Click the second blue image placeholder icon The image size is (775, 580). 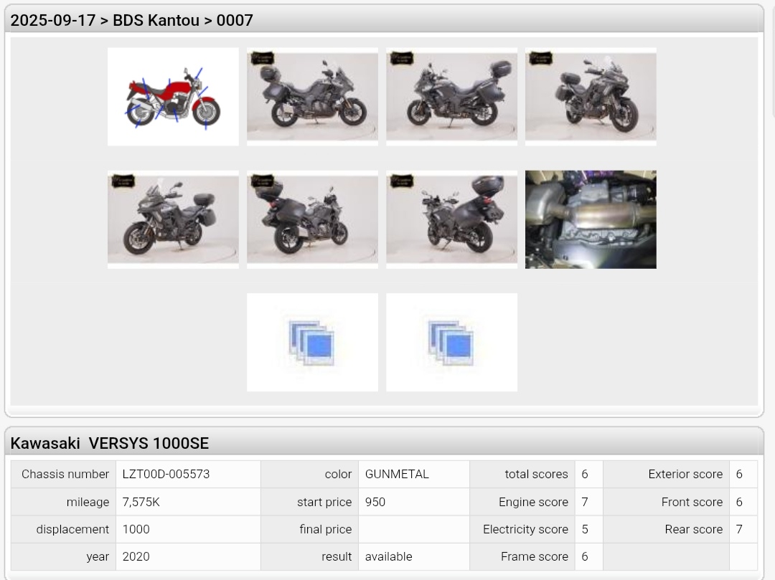451,342
